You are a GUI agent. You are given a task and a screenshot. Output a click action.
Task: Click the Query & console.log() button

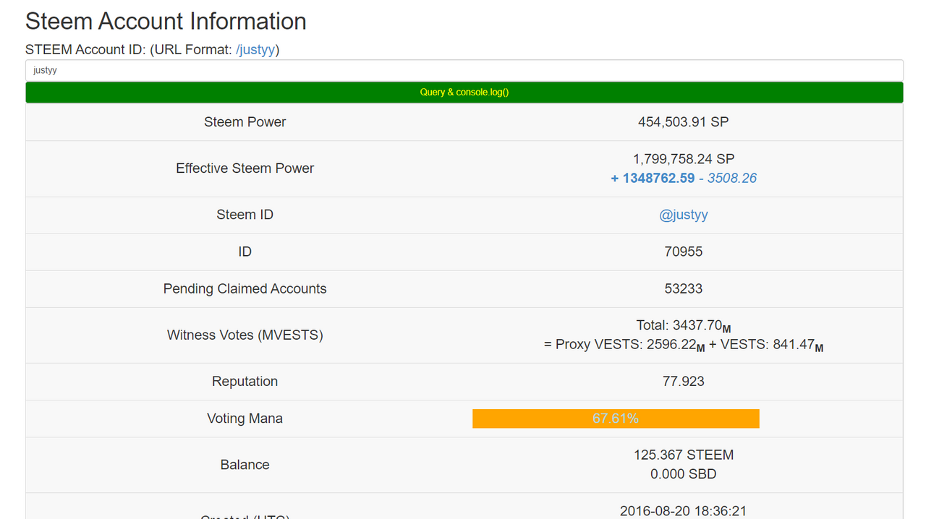click(x=464, y=93)
